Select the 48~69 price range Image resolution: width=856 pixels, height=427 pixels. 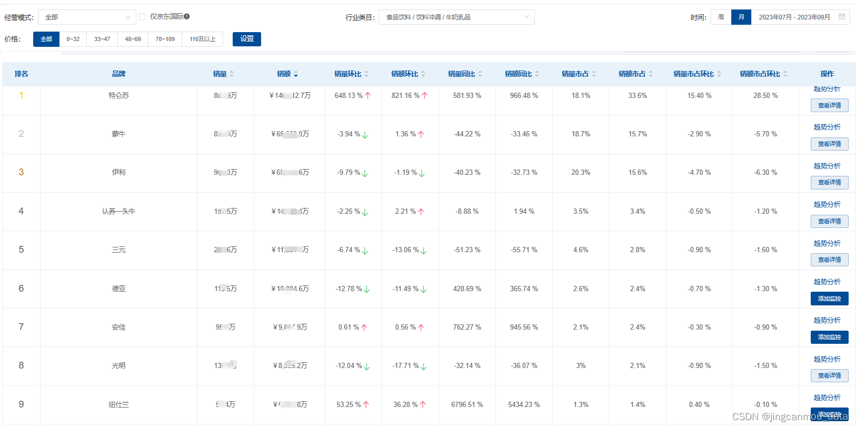133,39
